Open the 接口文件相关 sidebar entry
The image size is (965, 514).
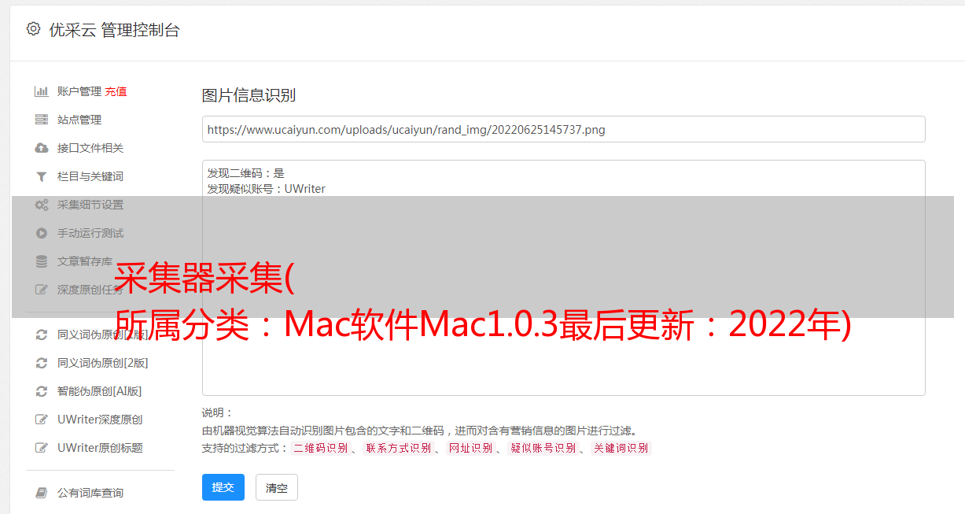coord(92,148)
